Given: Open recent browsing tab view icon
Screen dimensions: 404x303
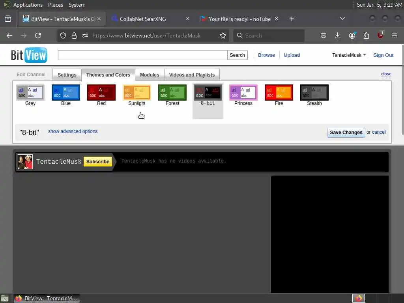Looking at the screenshot, I should (x=8, y=19).
